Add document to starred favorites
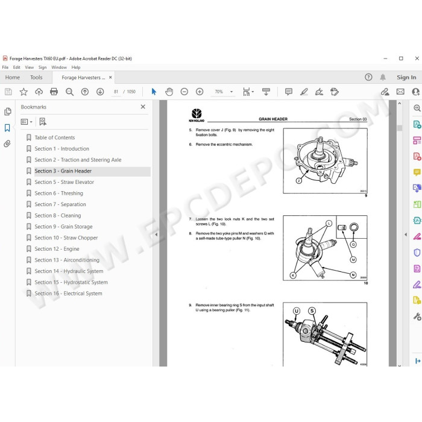422x422 pixels. coord(24,92)
